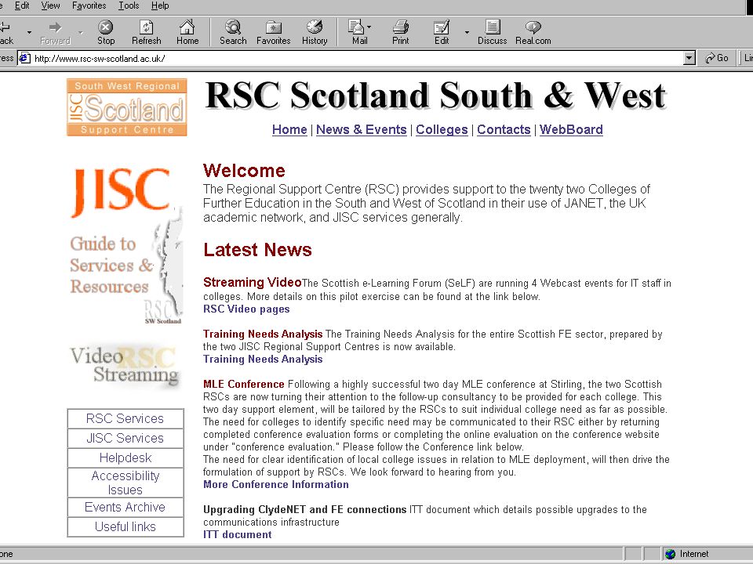The width and height of the screenshot is (753, 564).
Task: Open the Tools menu
Action: point(129,5)
